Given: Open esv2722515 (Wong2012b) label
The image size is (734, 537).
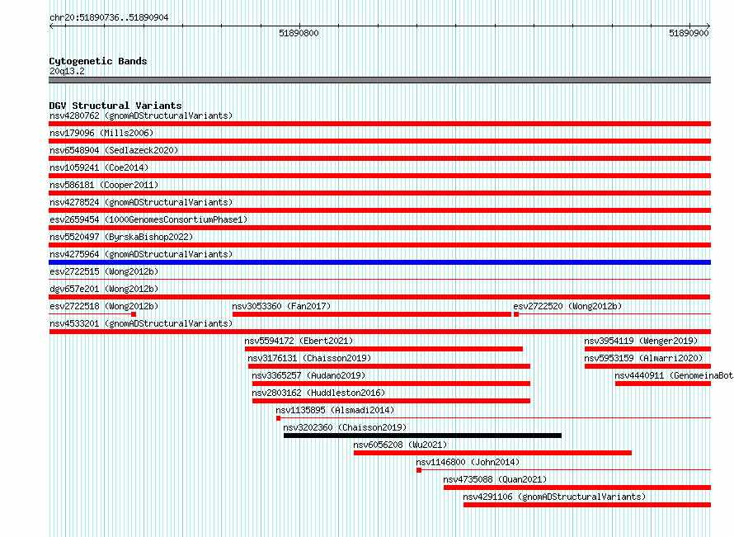Looking at the screenshot, I should pos(104,271).
